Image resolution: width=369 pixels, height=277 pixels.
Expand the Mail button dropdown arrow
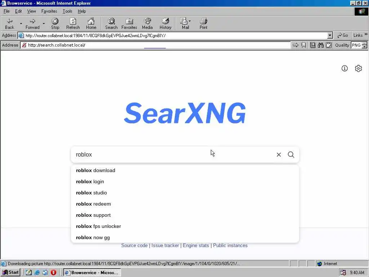pyautogui.click(x=190, y=21)
